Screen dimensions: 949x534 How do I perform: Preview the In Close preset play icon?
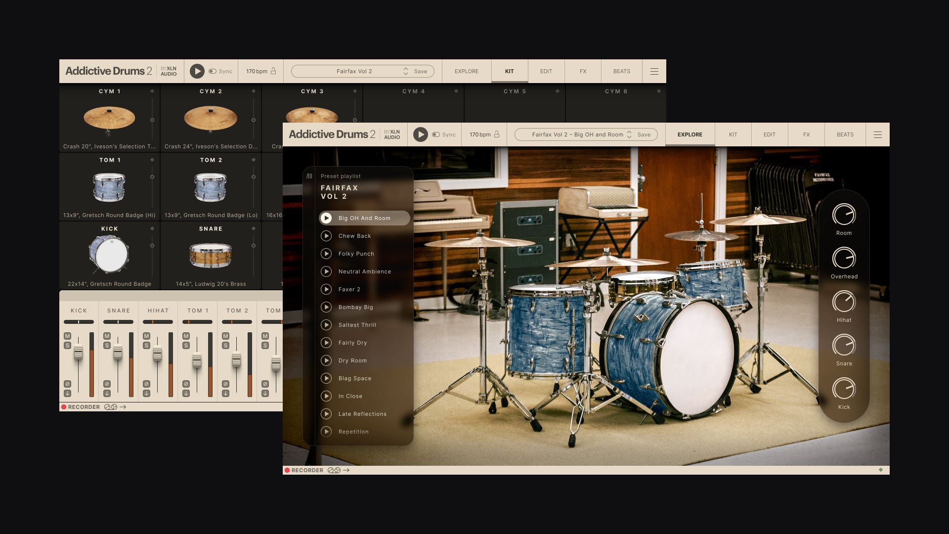click(326, 396)
